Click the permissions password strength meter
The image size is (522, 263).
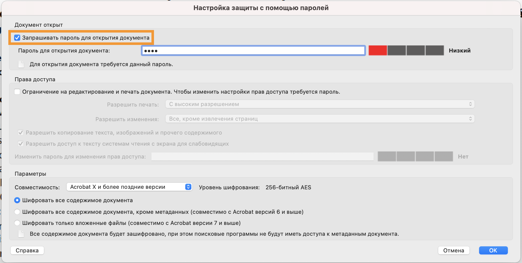(x=415, y=156)
